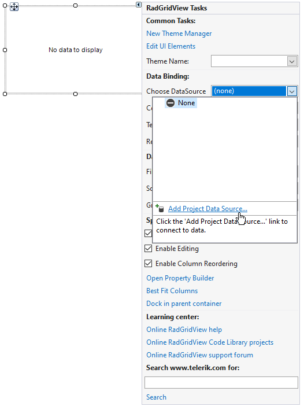Click the Search link
Viewport: 304px width, 410px height.
[156, 397]
